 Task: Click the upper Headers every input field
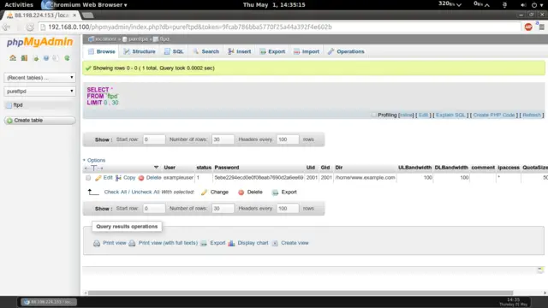click(288, 139)
